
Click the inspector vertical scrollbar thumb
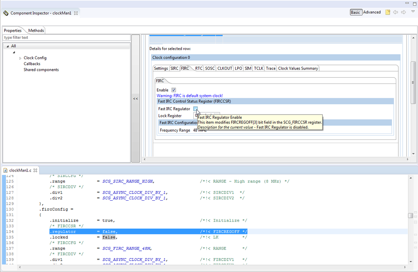(x=413, y=83)
